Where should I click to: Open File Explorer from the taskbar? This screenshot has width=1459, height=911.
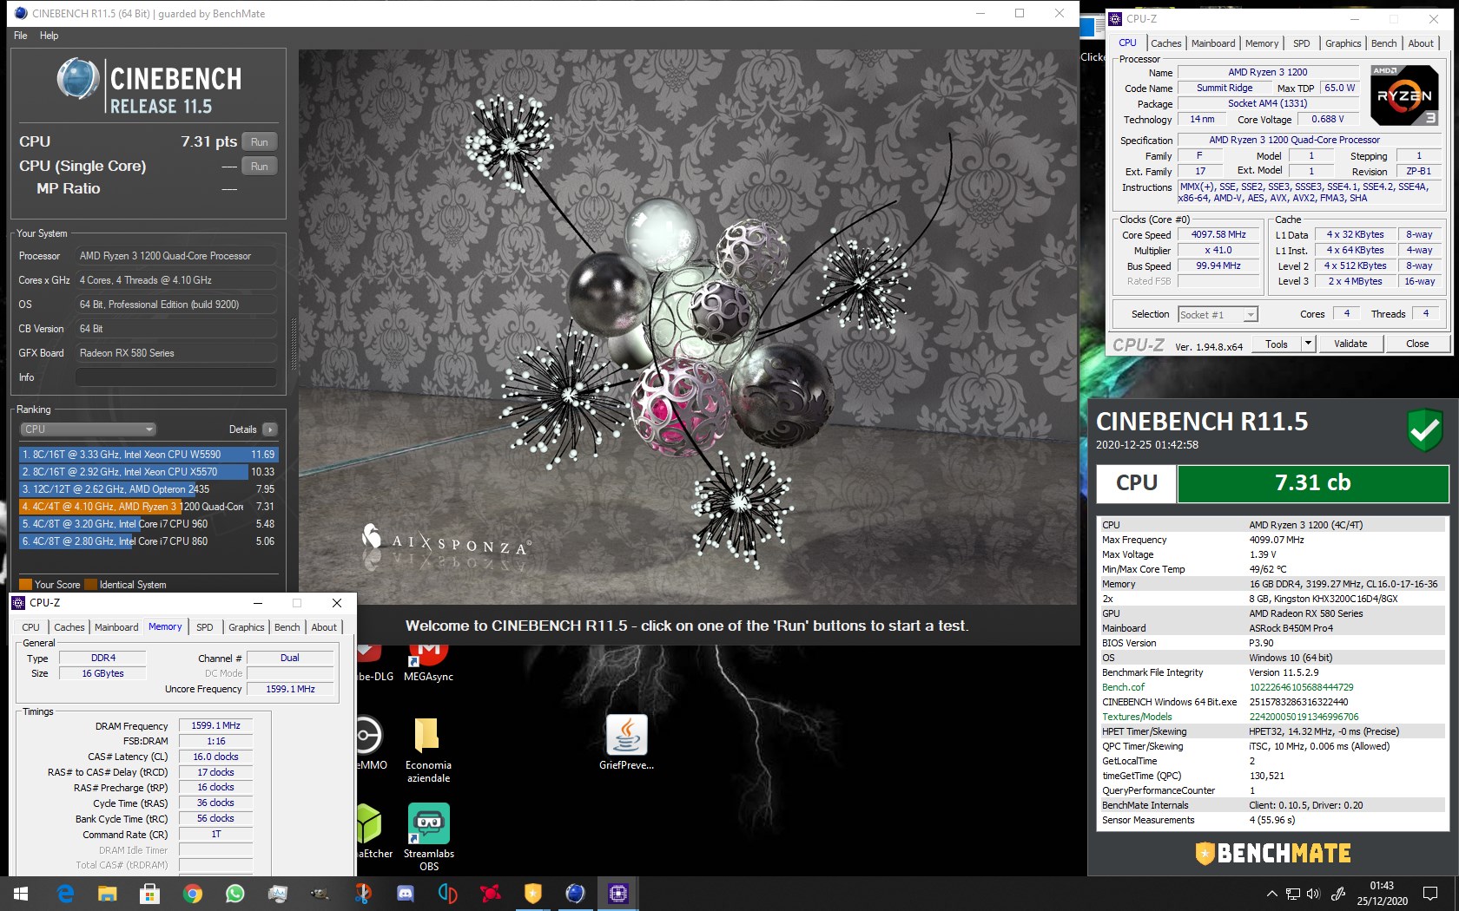[107, 894]
